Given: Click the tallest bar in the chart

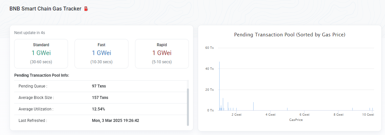Looking at the screenshot, I should pos(219,86).
